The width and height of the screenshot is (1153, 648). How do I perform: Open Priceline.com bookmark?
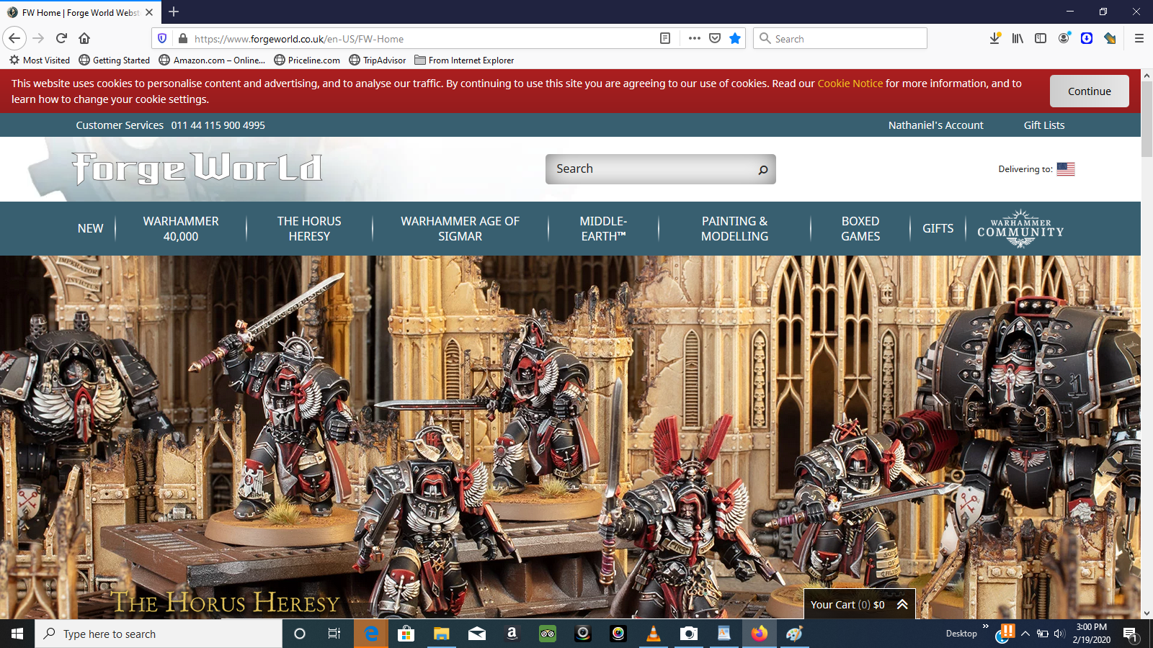coord(307,60)
